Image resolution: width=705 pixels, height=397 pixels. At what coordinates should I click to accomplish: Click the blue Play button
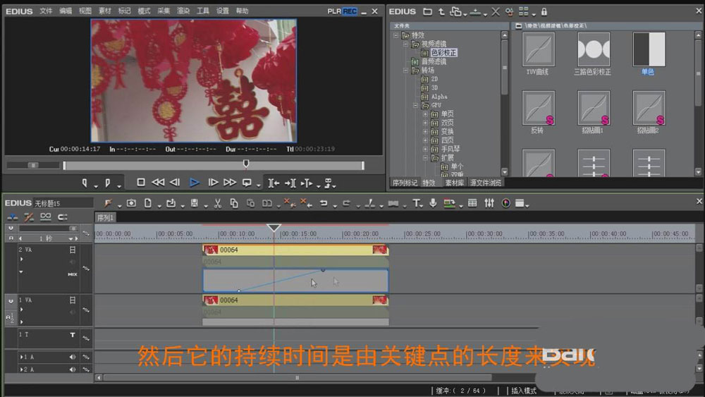[195, 182]
